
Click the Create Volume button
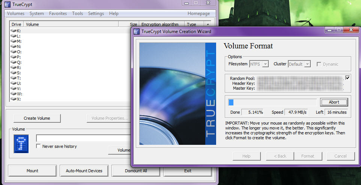pyautogui.click(x=37, y=118)
